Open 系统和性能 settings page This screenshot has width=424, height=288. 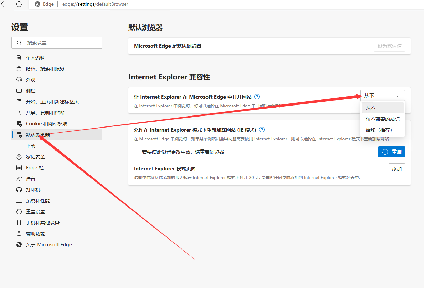pos(57,201)
